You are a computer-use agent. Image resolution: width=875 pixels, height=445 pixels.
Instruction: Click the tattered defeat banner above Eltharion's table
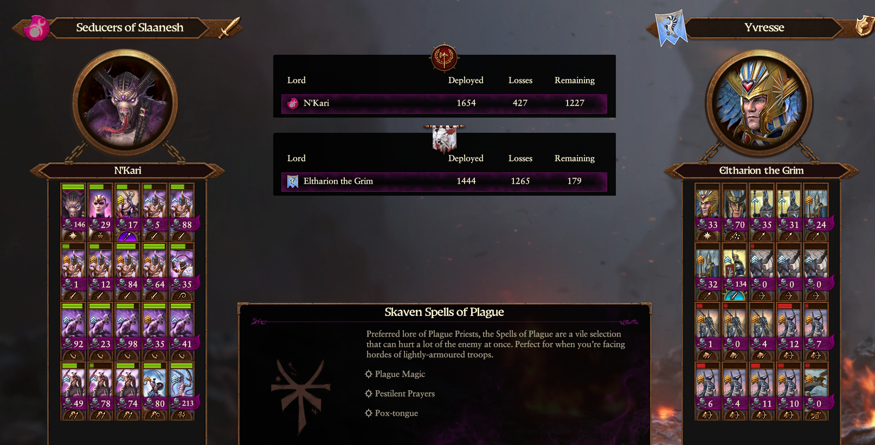444,139
